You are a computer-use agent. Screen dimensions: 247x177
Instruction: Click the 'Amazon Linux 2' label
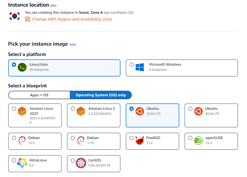(101, 108)
